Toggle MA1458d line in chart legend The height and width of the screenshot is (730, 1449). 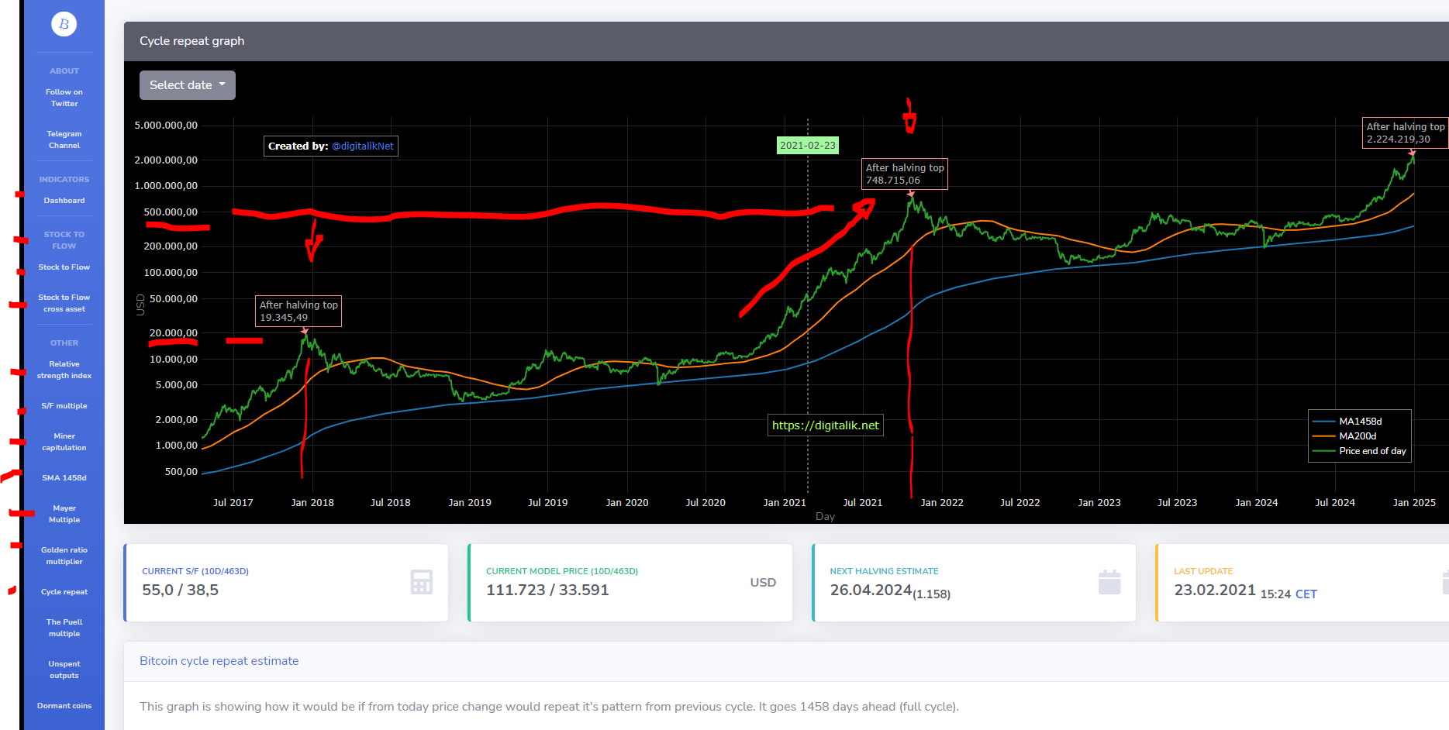(1360, 421)
